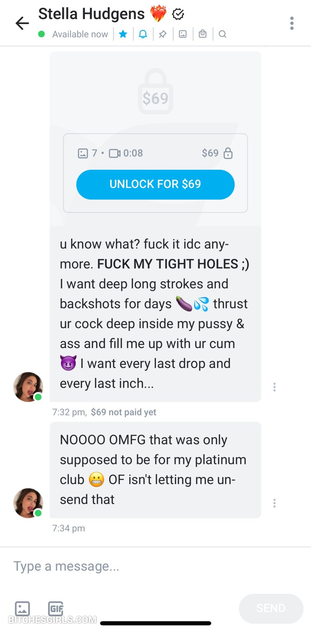The width and height of the screenshot is (311, 632).
Task: Go back using the back arrow
Action: (22, 23)
